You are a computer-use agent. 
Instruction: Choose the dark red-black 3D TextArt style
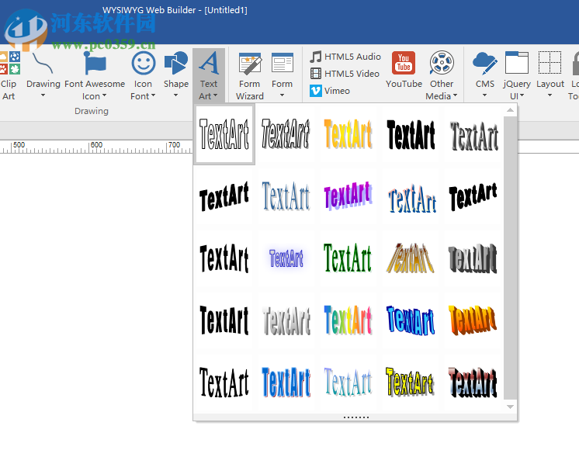pyautogui.click(x=473, y=383)
